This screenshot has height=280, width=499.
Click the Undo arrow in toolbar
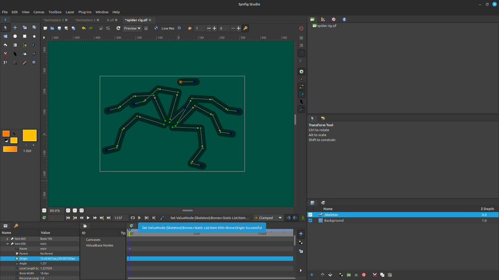click(83, 28)
